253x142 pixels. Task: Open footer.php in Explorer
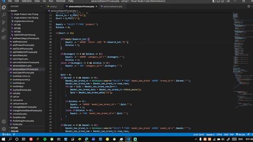(26, 124)
